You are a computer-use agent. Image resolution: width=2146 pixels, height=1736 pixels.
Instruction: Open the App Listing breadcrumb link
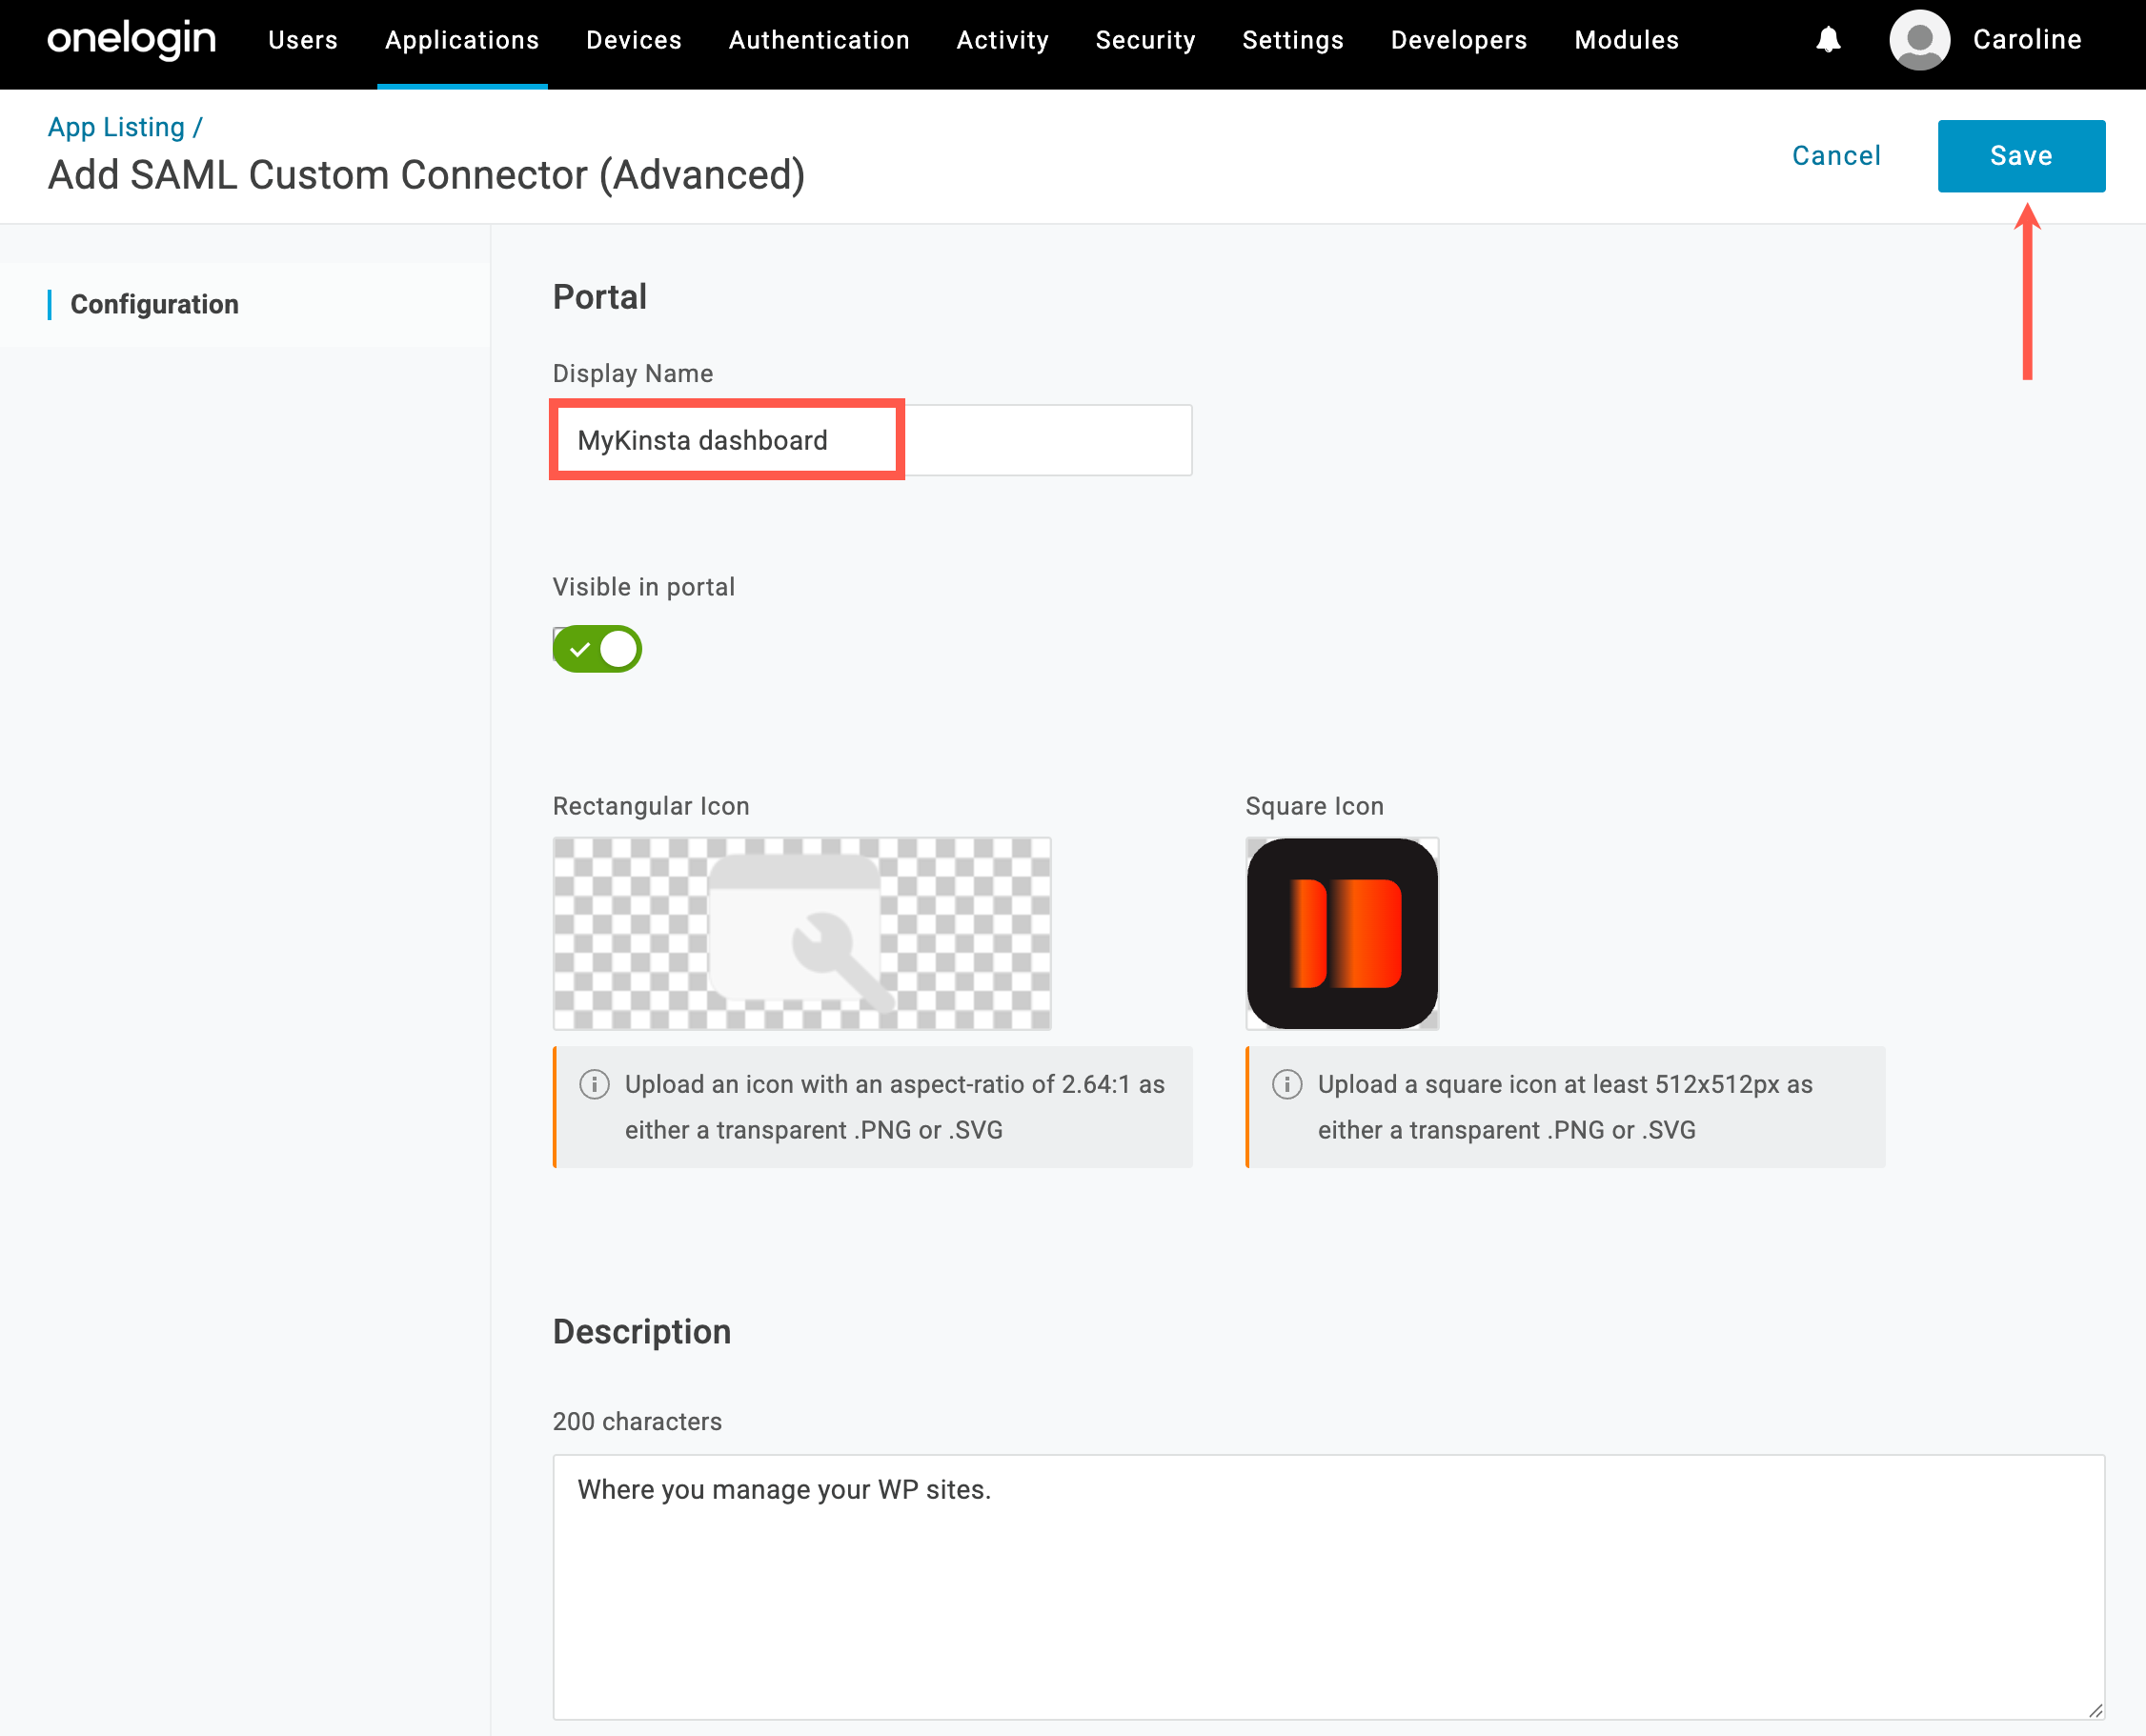(x=117, y=126)
